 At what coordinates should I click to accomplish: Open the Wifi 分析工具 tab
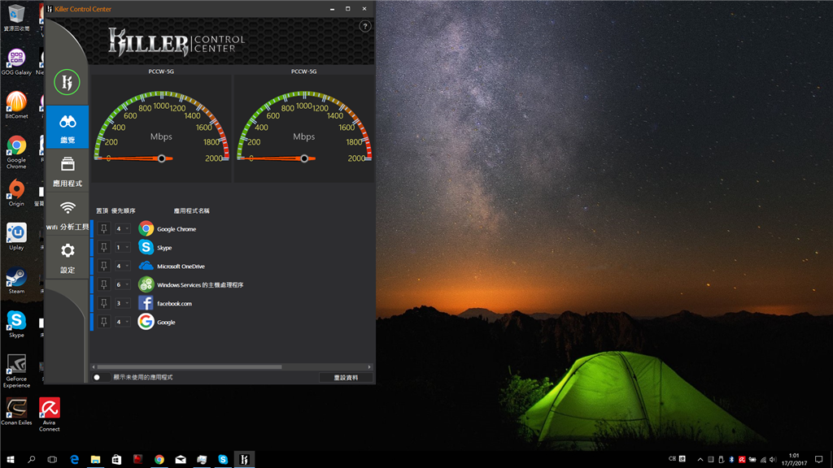pyautogui.click(x=68, y=214)
